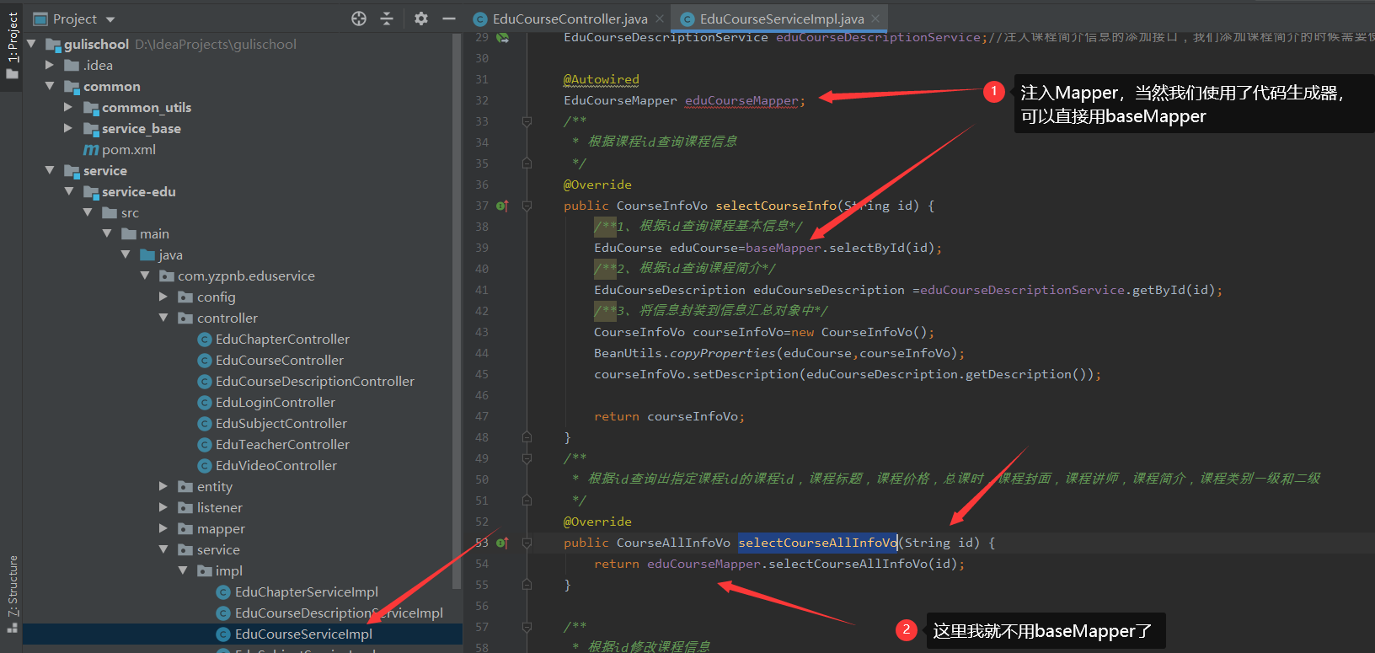Open the Structure tool window tab
This screenshot has height=653, width=1375.
12,592
